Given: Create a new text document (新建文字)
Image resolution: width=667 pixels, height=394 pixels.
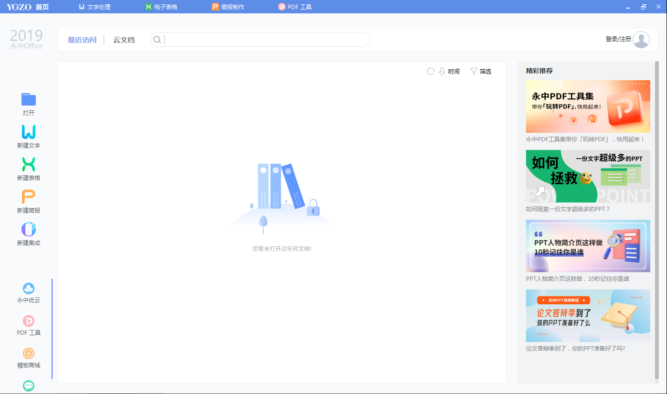Looking at the screenshot, I should point(29,132).
